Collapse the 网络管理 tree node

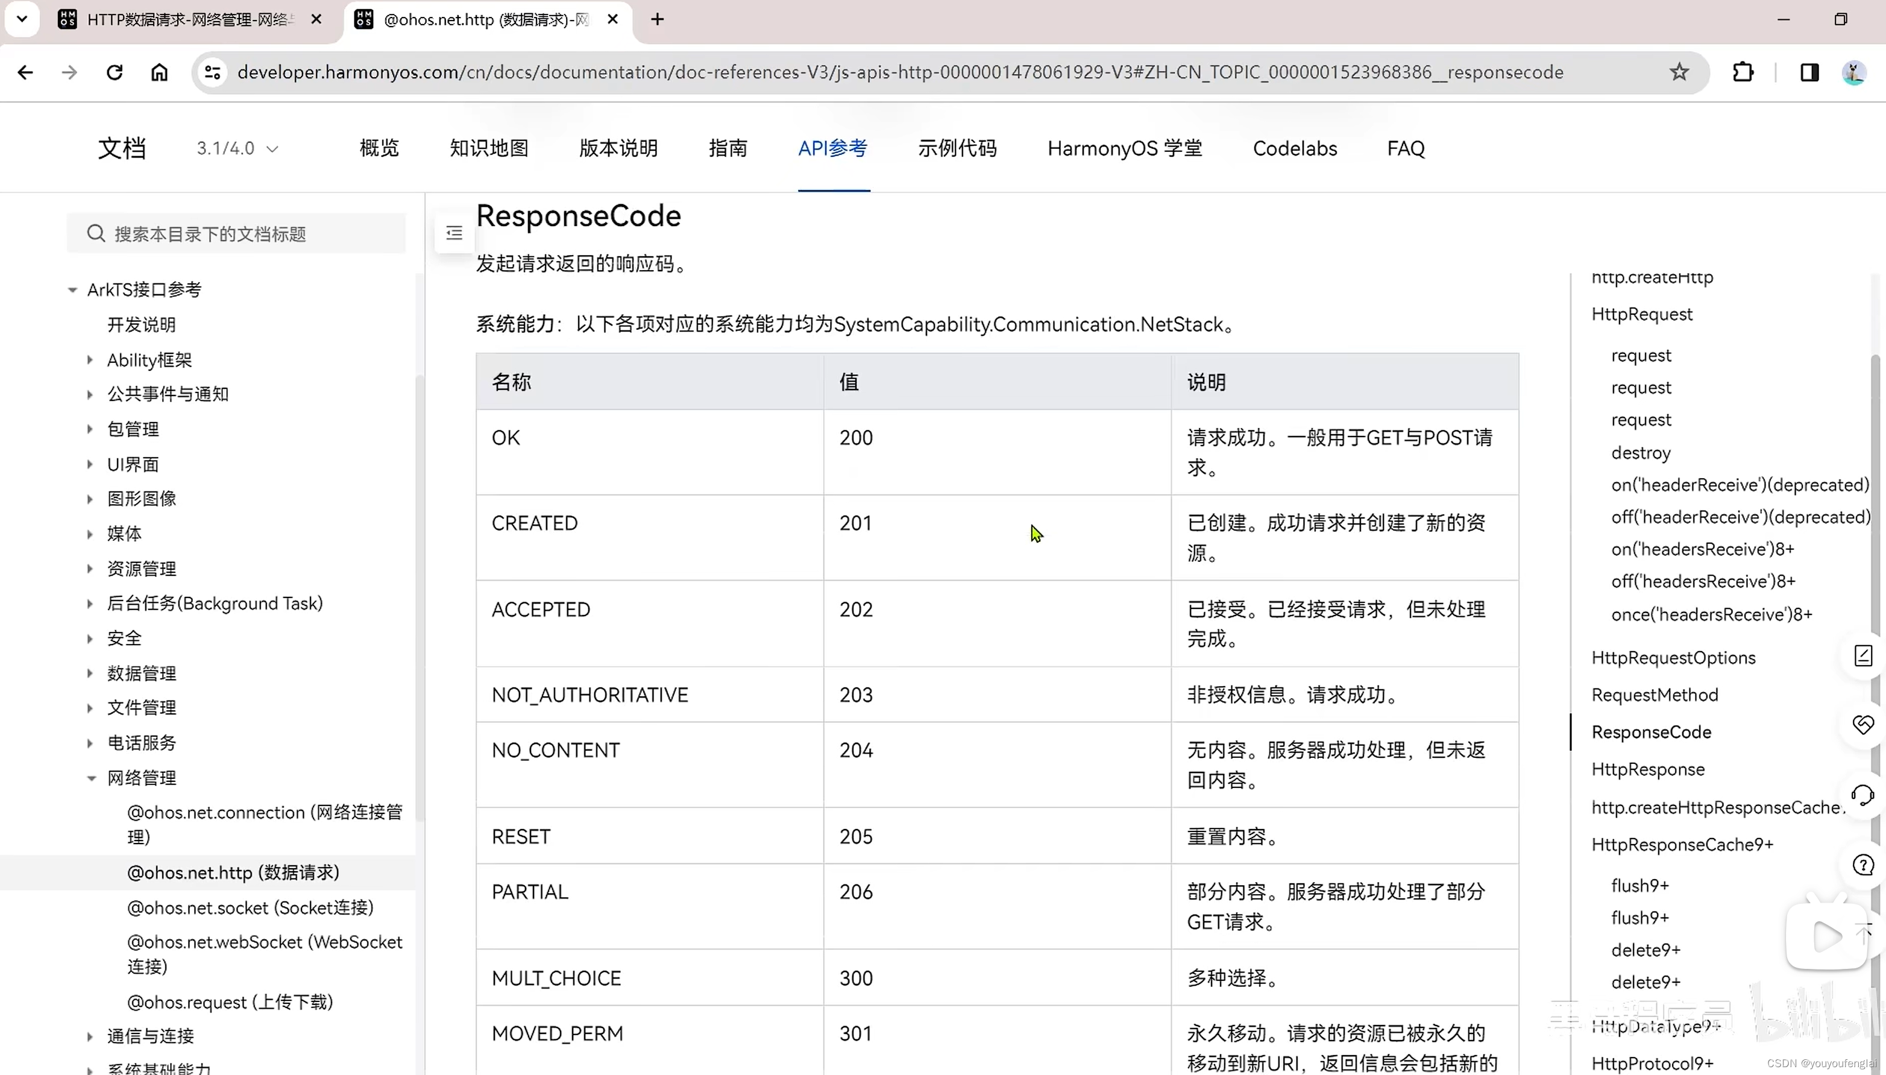pyautogui.click(x=92, y=778)
